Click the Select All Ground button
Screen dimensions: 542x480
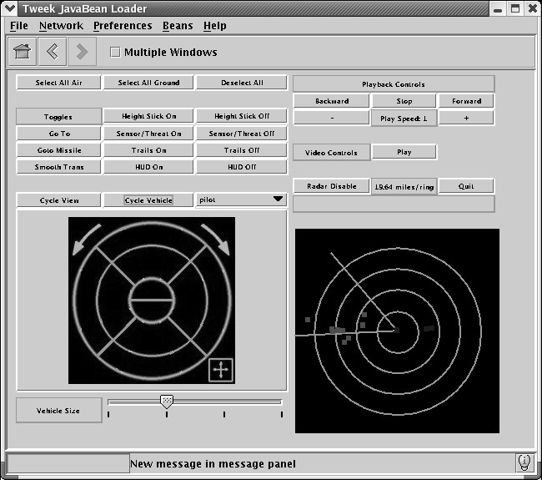pos(148,83)
